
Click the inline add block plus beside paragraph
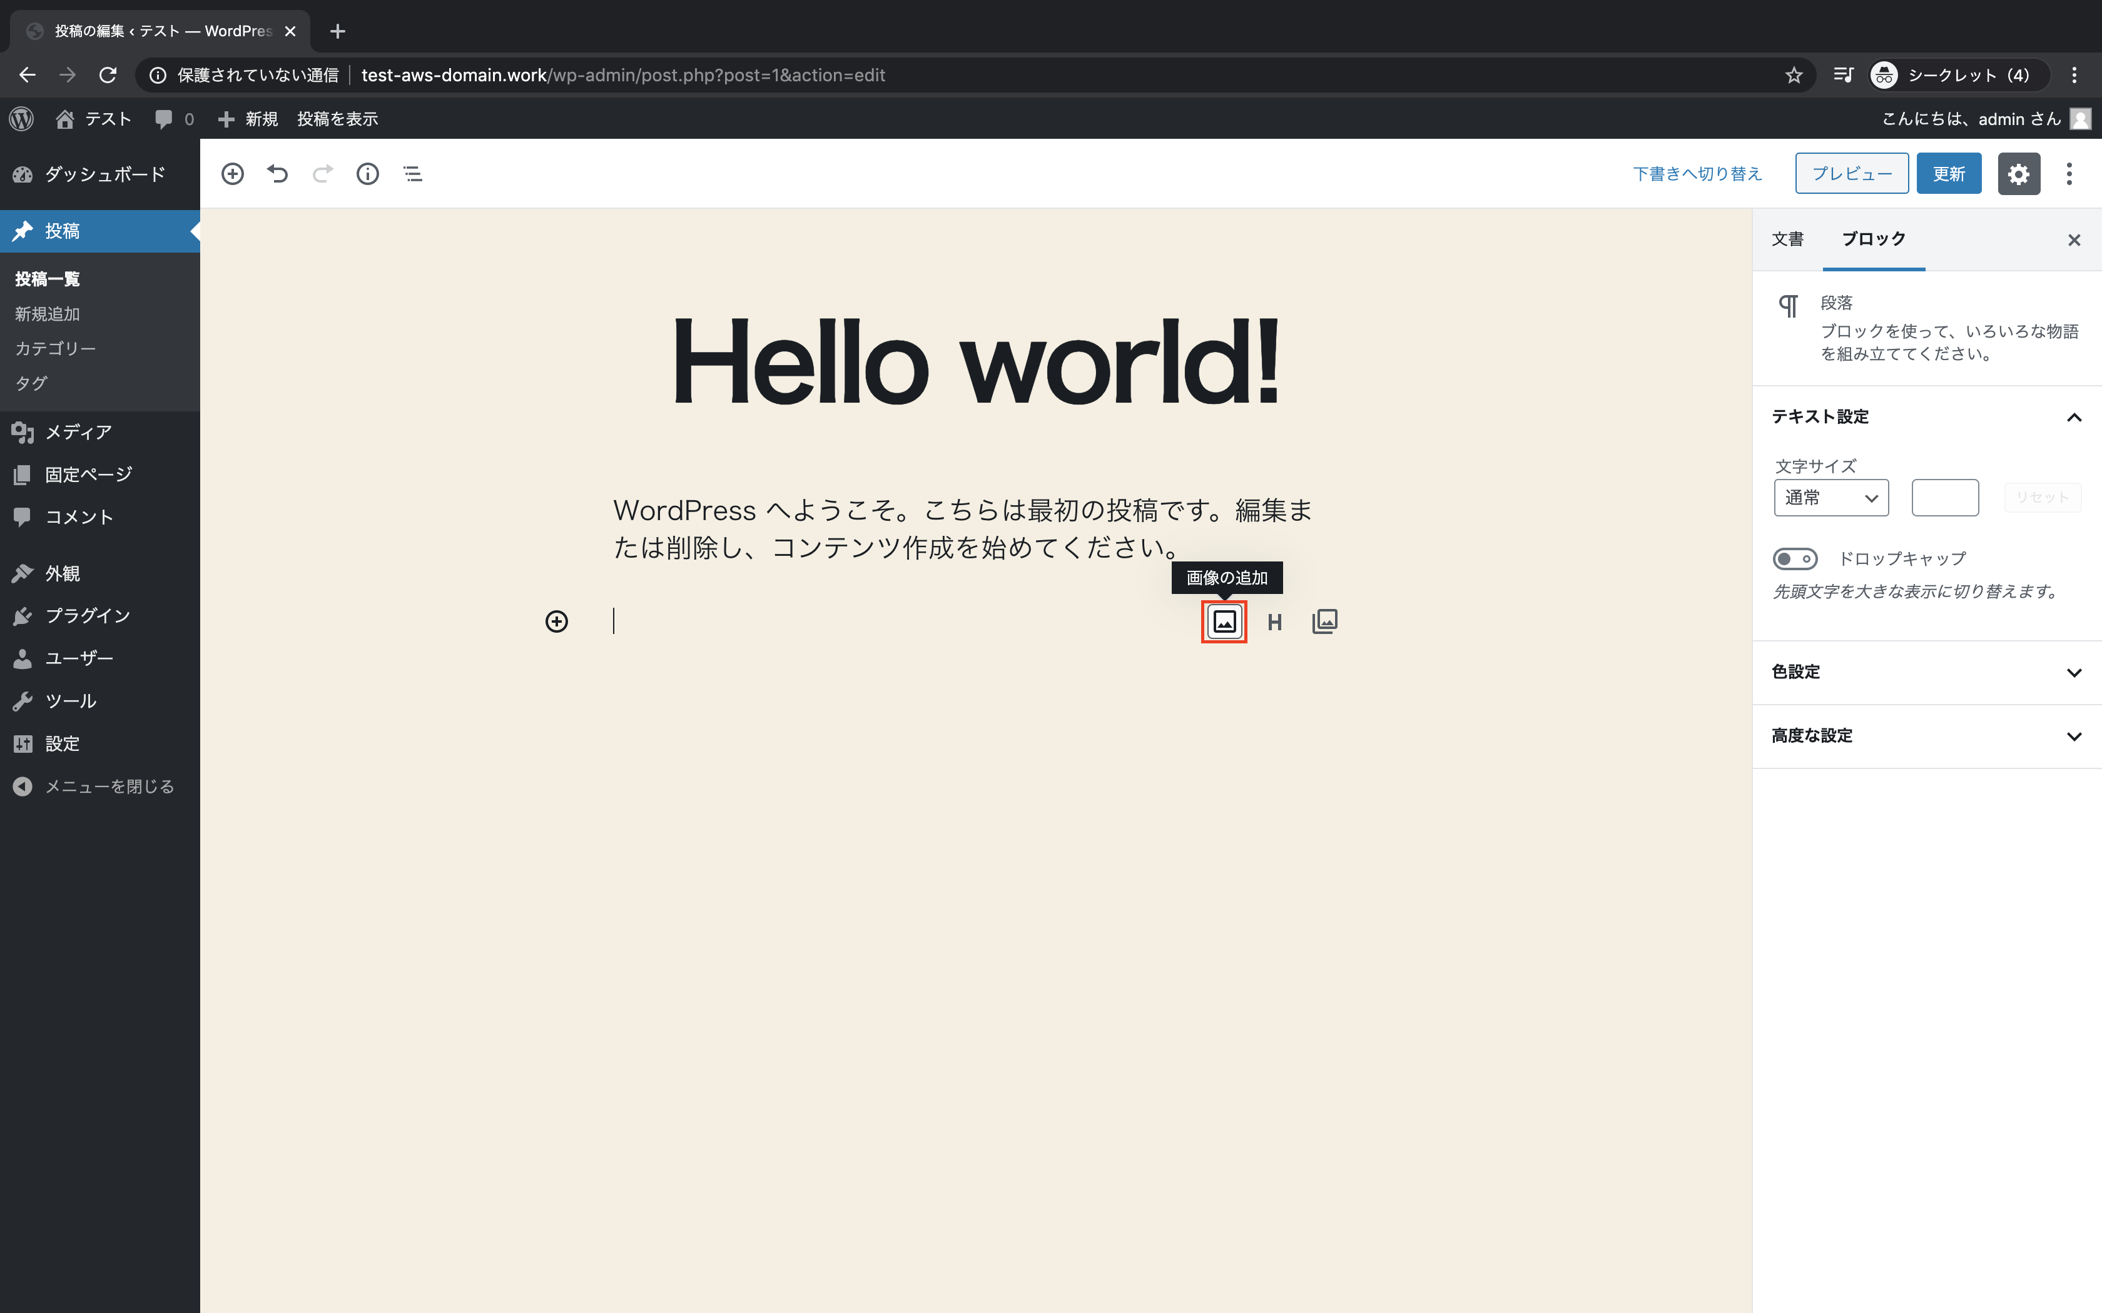557,621
